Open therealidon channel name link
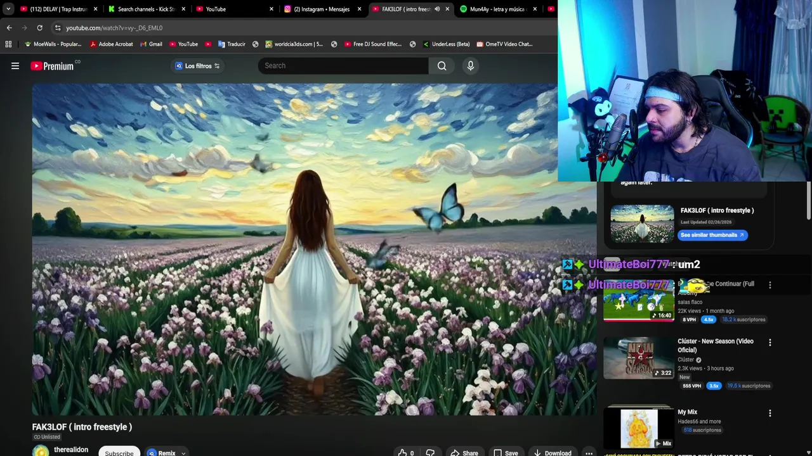 coord(71,450)
